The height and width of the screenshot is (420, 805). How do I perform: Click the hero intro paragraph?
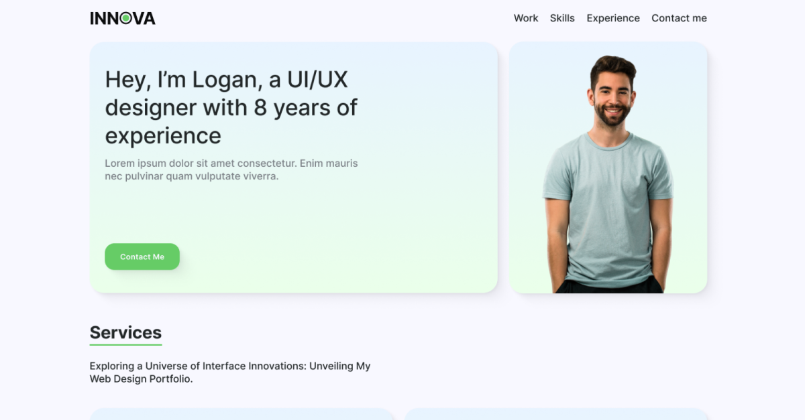tap(231, 169)
